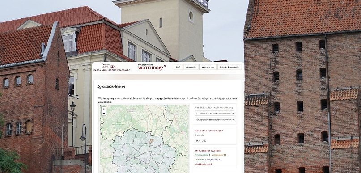Click the Watchdog network logo
Image resolution: width=361 pixels, height=173 pixels.
point(152,67)
